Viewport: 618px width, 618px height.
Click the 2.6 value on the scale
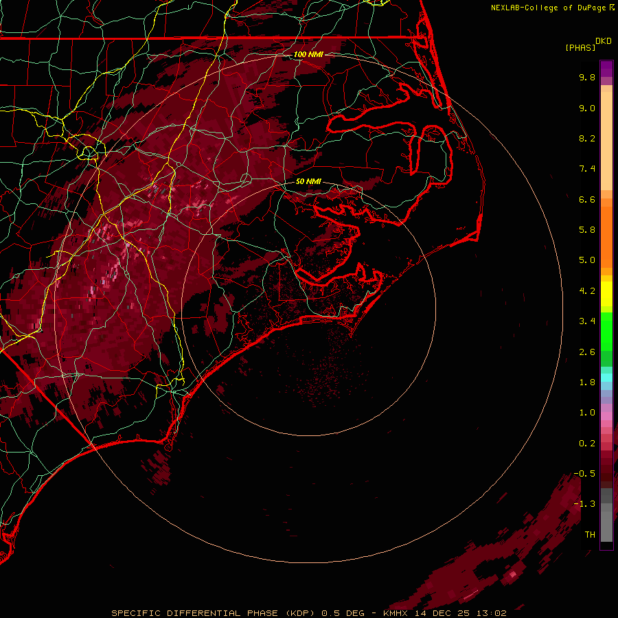587,352
